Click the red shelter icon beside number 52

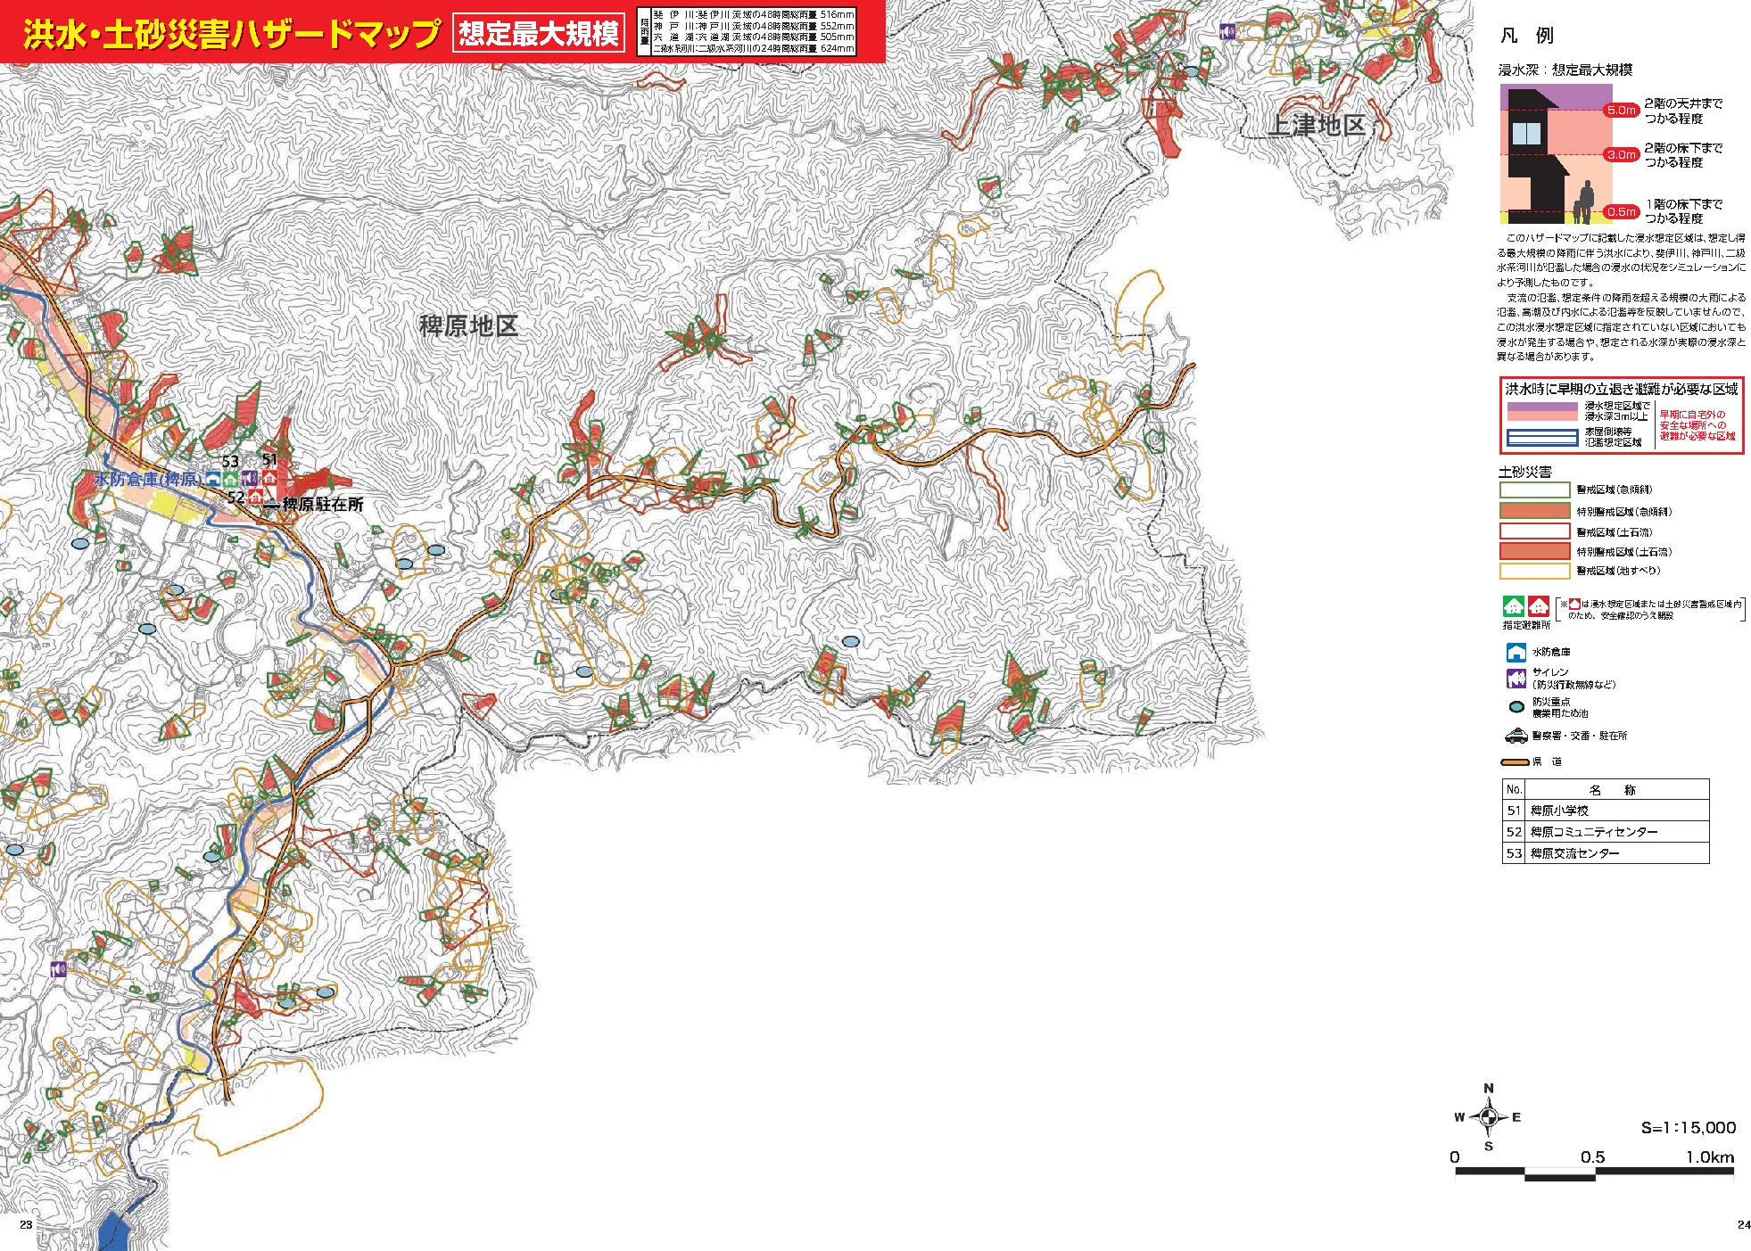tap(255, 497)
